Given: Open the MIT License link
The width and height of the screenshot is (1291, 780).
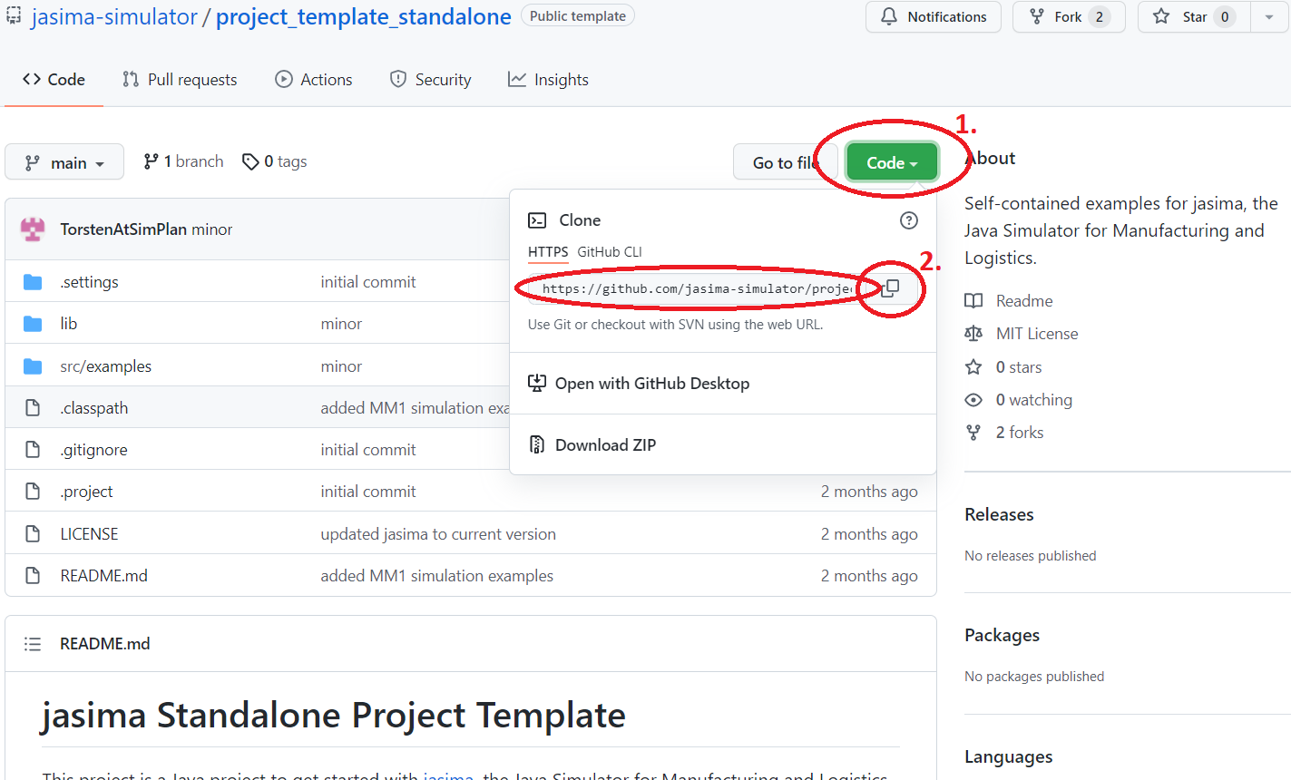Looking at the screenshot, I should 1036,334.
